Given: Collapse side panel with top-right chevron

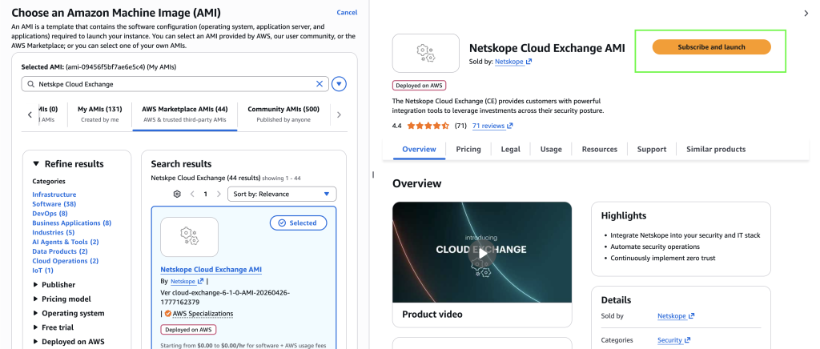Looking at the screenshot, I should coord(806,14).
